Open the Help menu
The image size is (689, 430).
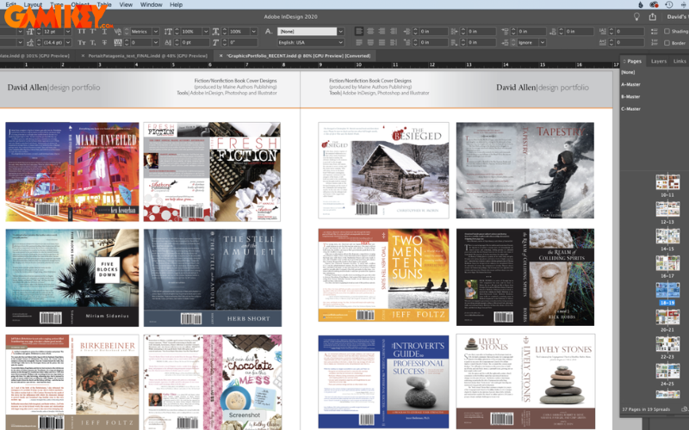(177, 4)
